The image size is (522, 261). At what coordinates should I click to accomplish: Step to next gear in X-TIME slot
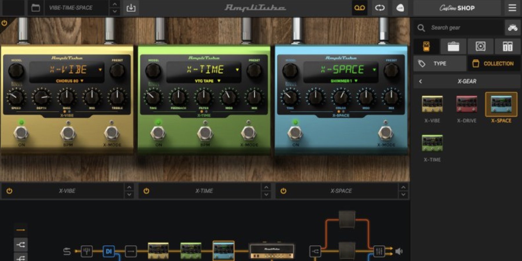pyautogui.click(x=266, y=195)
